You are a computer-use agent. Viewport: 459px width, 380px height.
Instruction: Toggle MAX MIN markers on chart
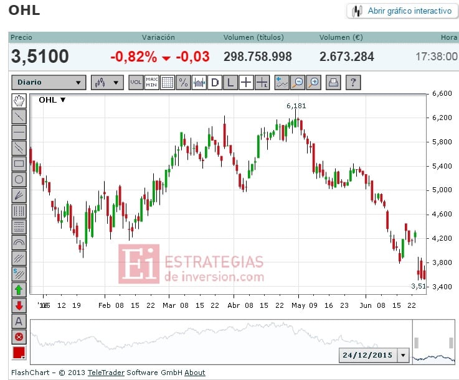[x=151, y=83]
